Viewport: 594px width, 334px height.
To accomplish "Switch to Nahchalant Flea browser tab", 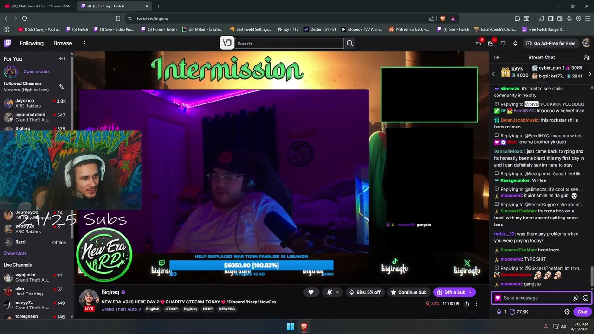I will point(38,6).
